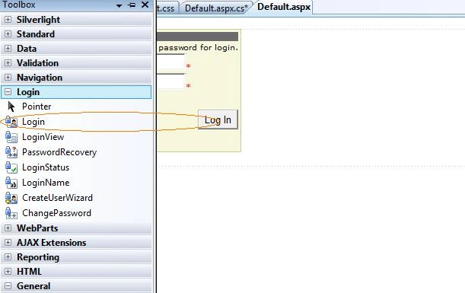The image size is (465, 293).
Task: Pick the ChangePassword control icon
Action: click(11, 213)
